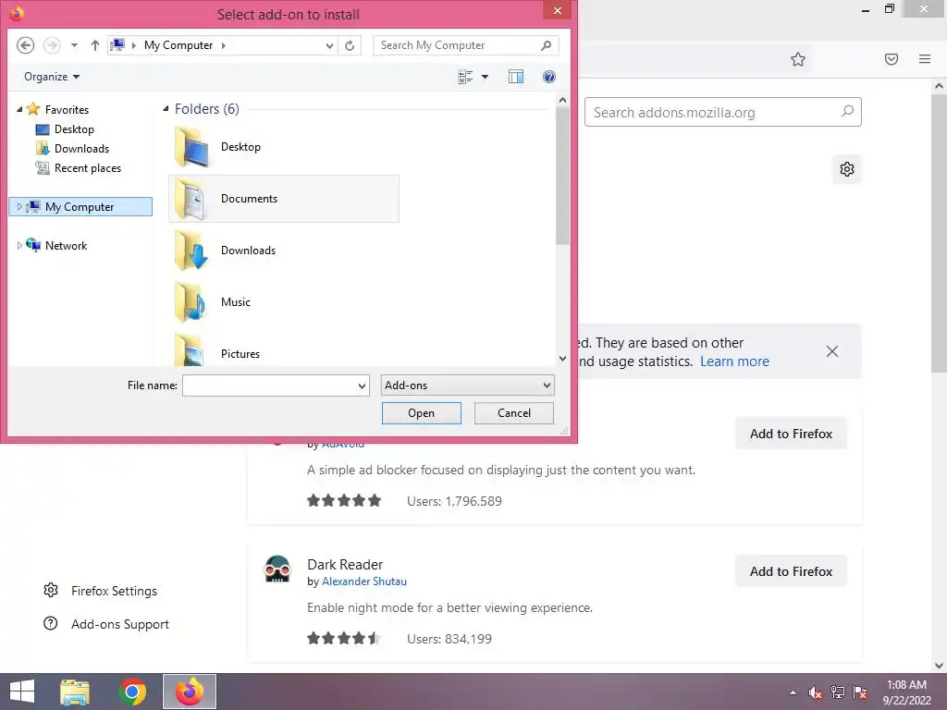Open the Add-ons file type dropdown
This screenshot has width=947, height=710.
(467, 386)
